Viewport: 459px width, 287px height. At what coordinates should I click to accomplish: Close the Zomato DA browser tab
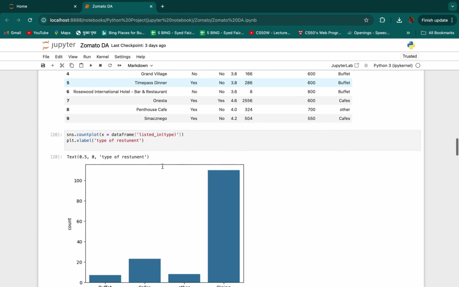(151, 6)
